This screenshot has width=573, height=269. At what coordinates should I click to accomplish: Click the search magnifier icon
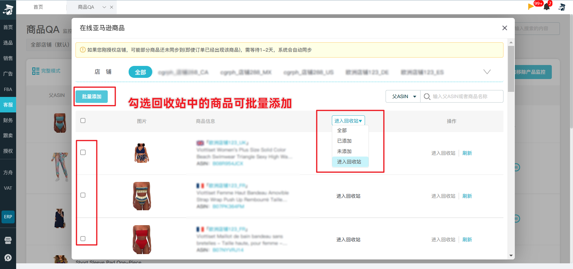point(427,97)
